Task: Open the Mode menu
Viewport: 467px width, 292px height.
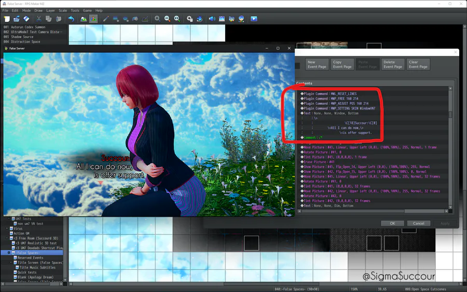Action: point(26,10)
